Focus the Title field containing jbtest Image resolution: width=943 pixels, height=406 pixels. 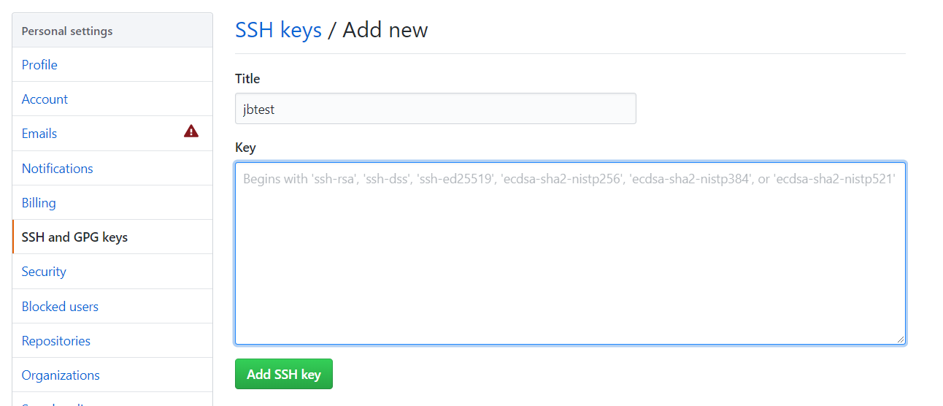[435, 109]
